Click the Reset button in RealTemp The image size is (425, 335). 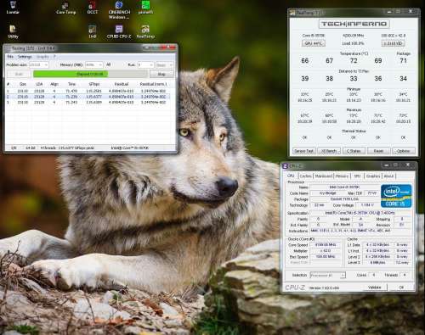tap(378, 151)
